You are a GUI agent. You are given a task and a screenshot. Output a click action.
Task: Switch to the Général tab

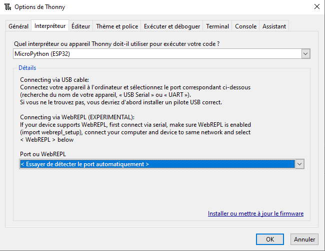click(18, 26)
